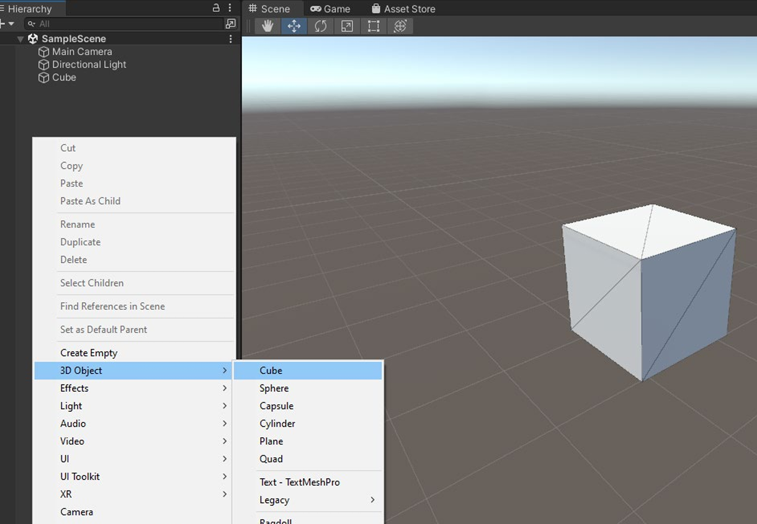Switch to the Scene tab

[x=269, y=9]
